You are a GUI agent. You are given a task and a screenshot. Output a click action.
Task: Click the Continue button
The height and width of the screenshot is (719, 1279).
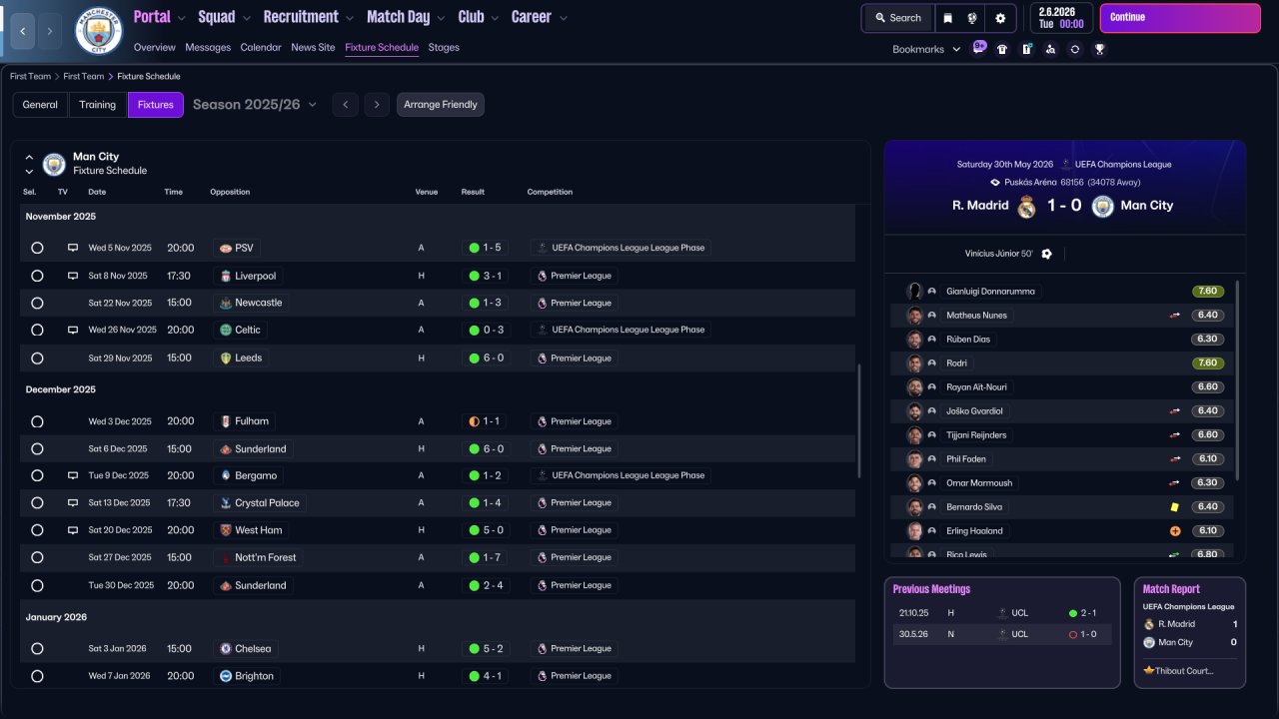click(x=1180, y=18)
